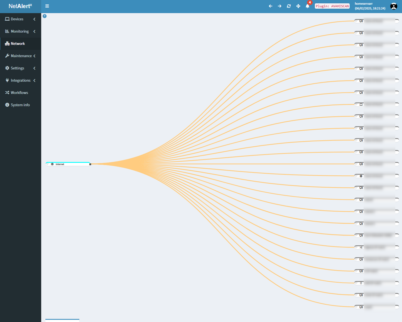This screenshot has width=402, height=322.
Task: Expand the Devices section in the sidebar
Action: 17,19
